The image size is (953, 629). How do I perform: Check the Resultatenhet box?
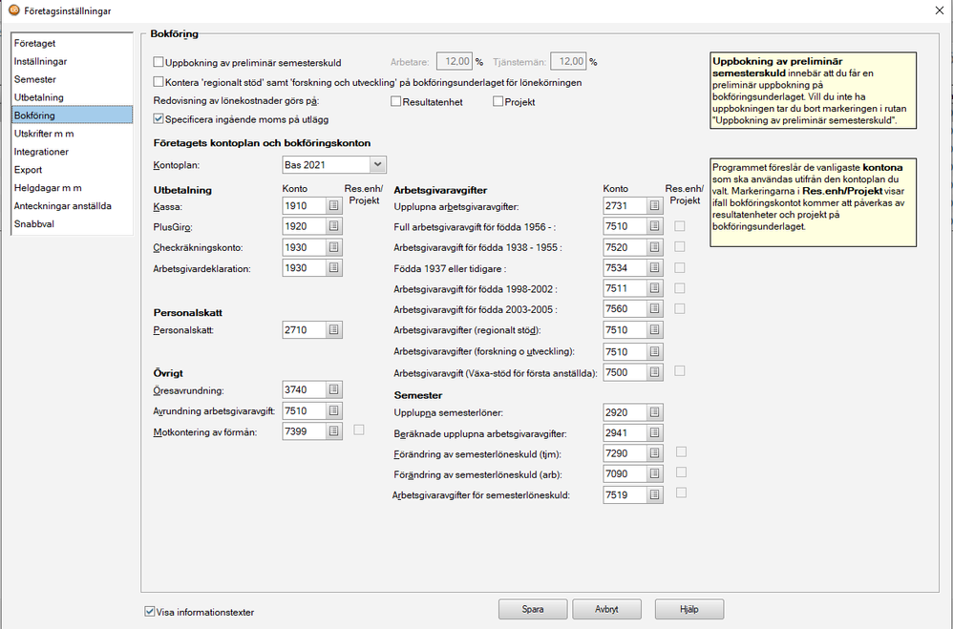pos(395,101)
